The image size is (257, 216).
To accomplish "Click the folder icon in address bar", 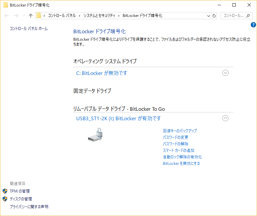I will 39,16.
